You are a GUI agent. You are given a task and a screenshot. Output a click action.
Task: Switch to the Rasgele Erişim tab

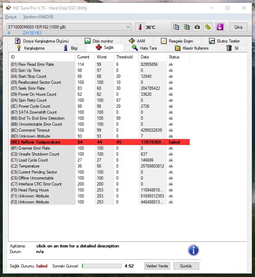point(177,41)
